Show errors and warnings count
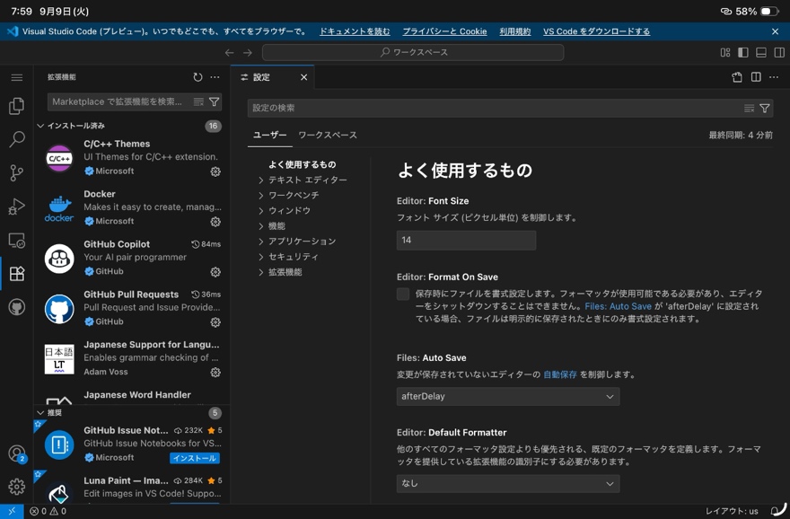The width and height of the screenshot is (790, 519). click(48, 512)
